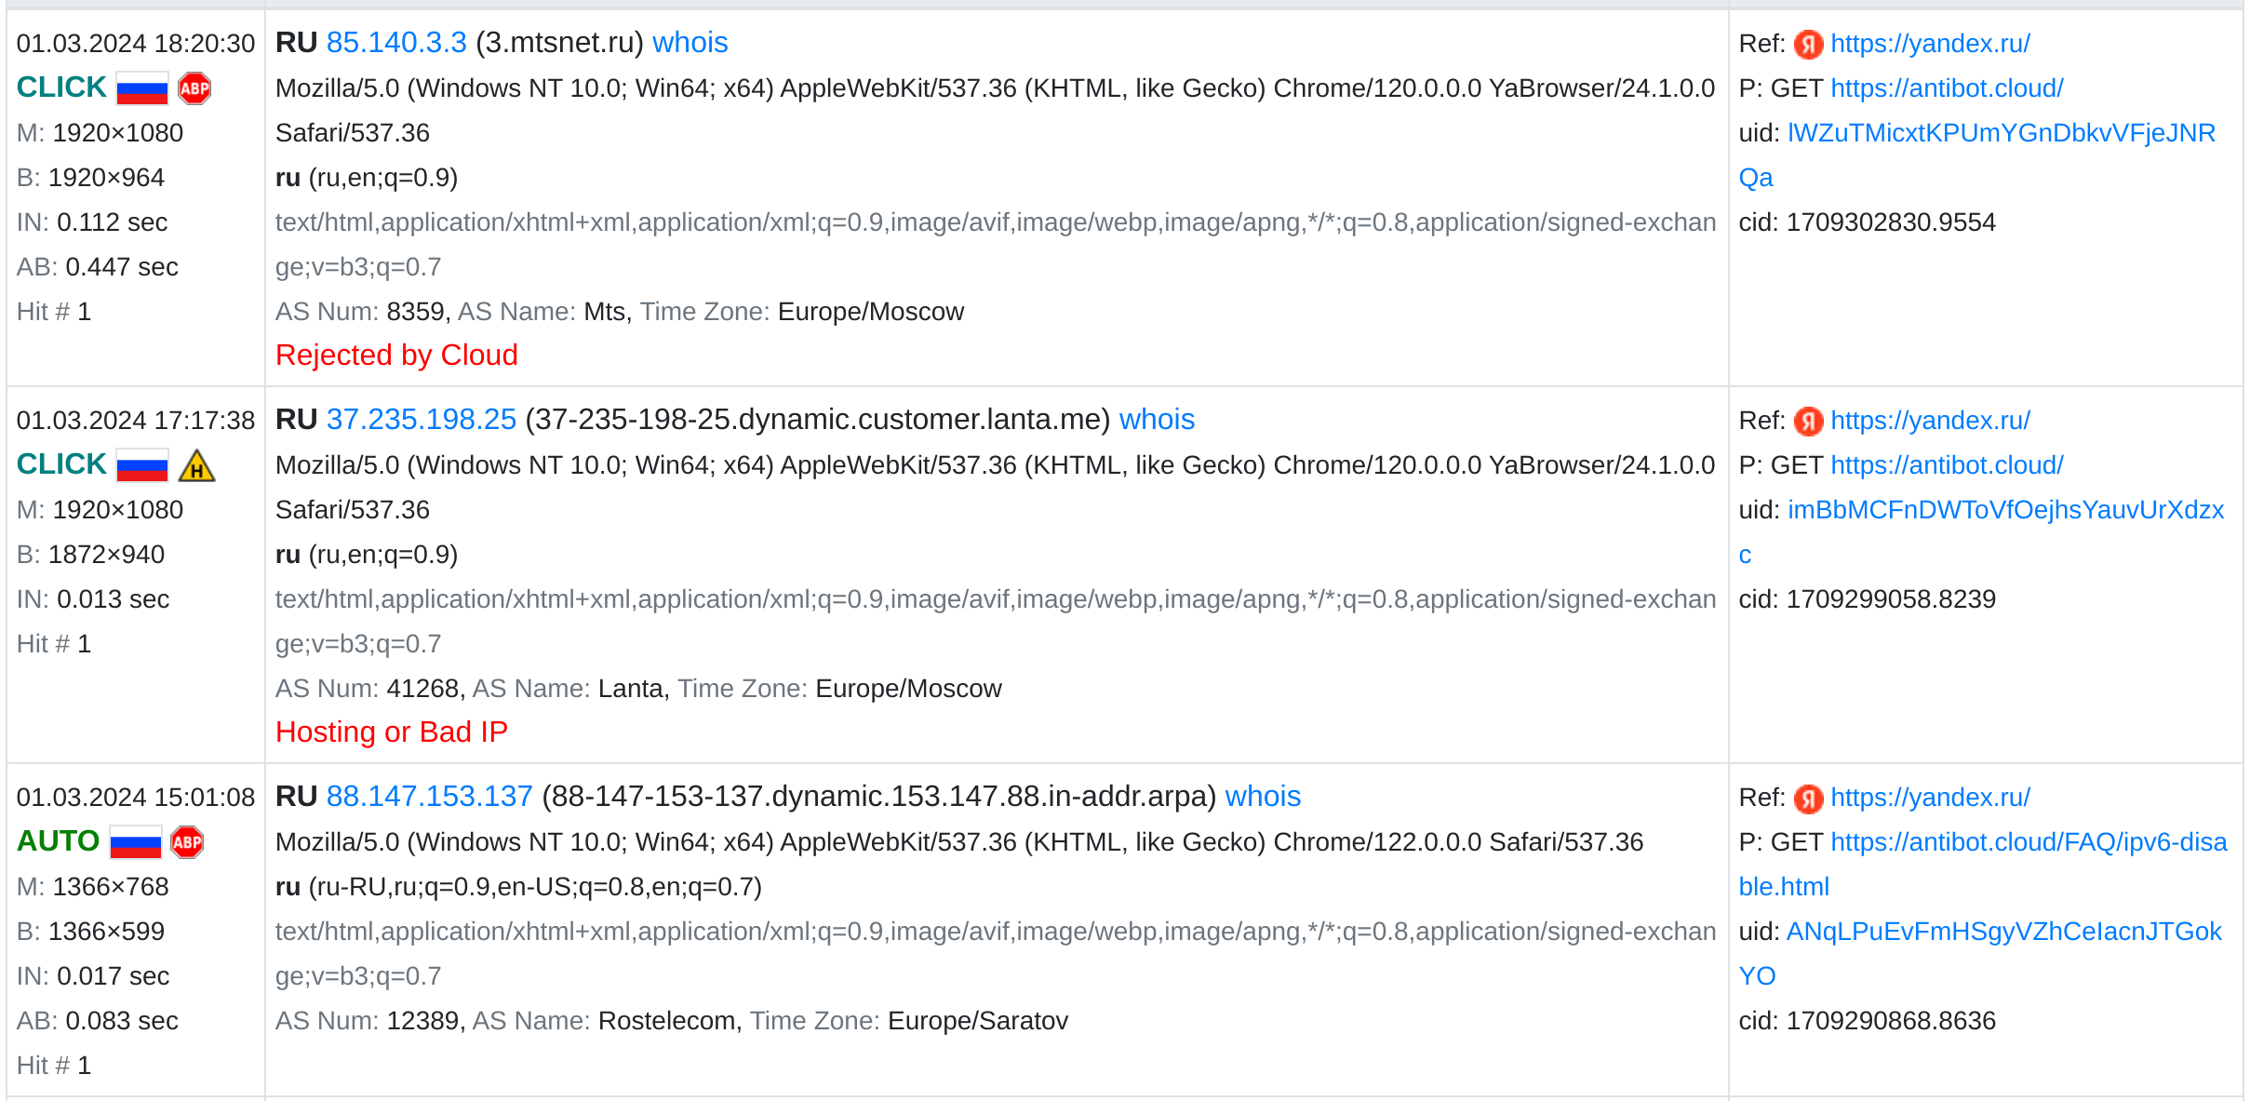This screenshot has height=1101, width=2250.
Task: Click the Yandex referrer icon in the first row
Action: click(1808, 44)
